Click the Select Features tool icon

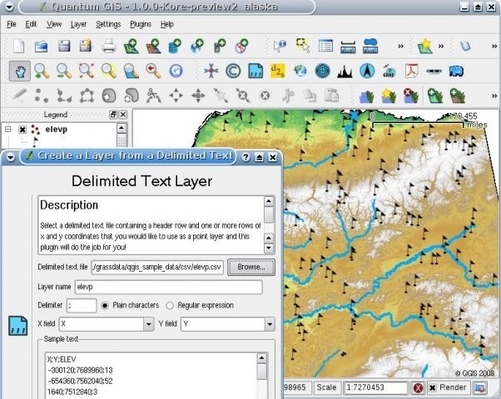tap(303, 46)
